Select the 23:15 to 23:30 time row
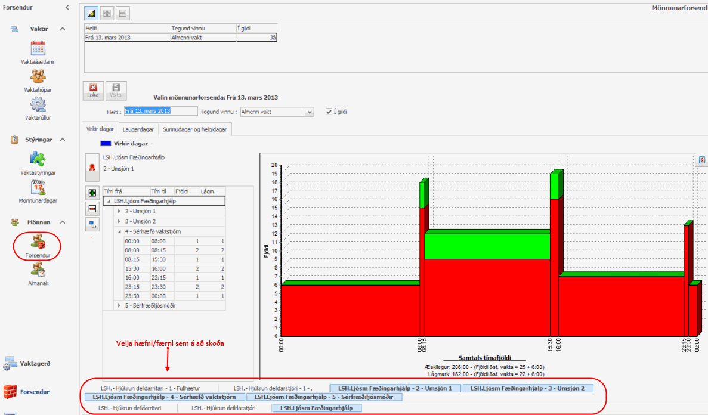Image resolution: width=708 pixels, height=415 pixels. [x=174, y=287]
